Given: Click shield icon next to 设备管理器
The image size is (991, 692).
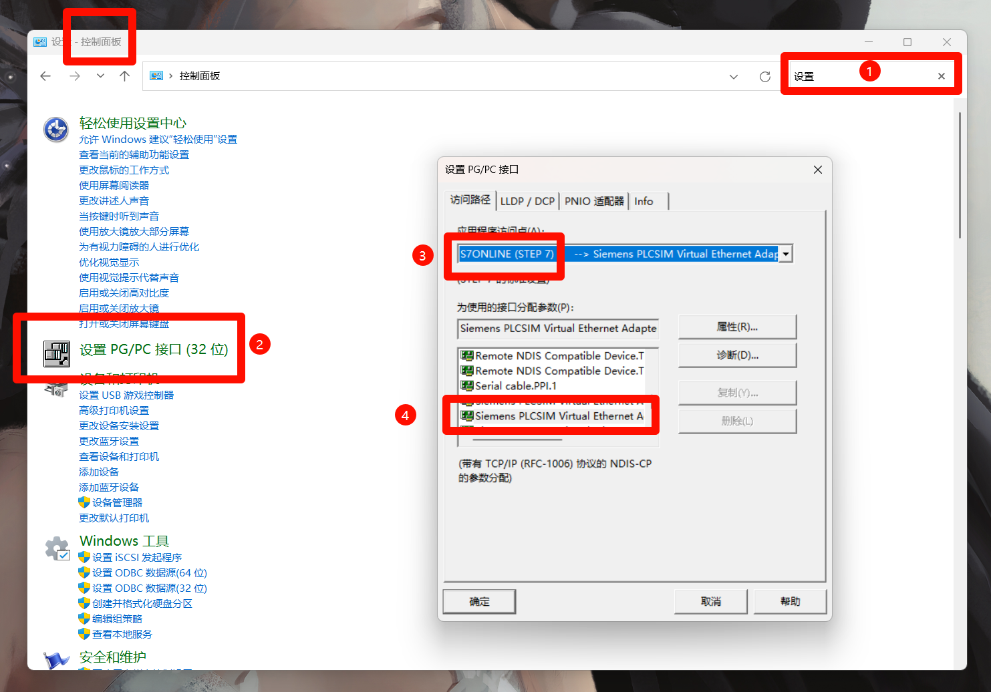Looking at the screenshot, I should [84, 502].
